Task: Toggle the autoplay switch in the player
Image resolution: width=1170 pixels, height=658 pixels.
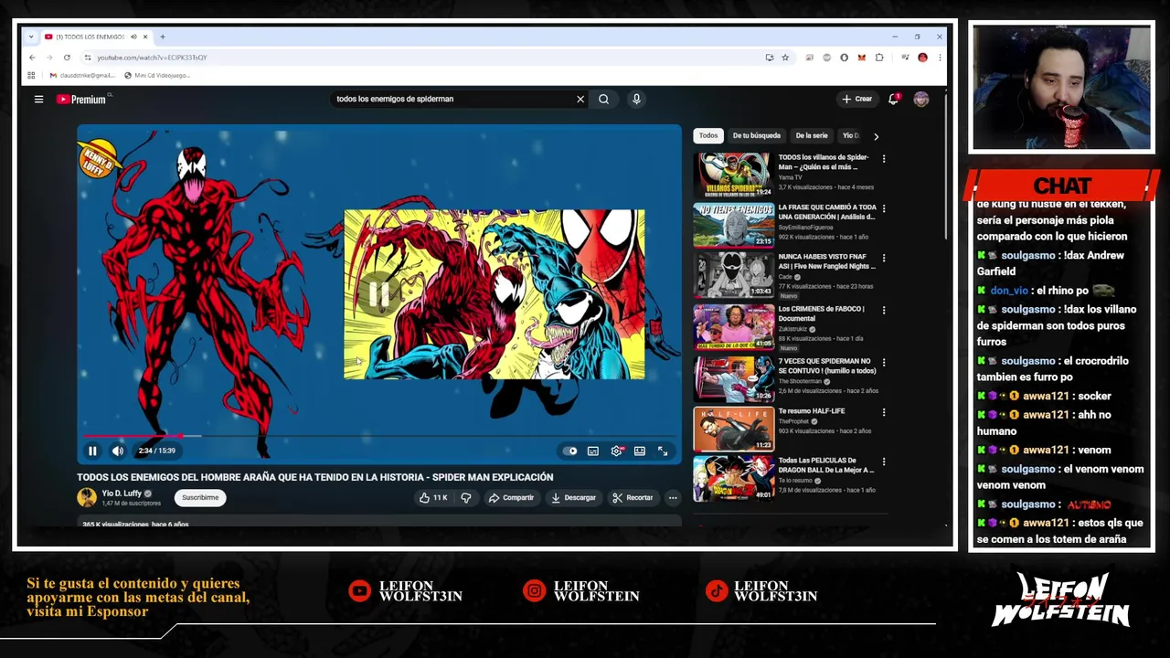Action: (569, 451)
